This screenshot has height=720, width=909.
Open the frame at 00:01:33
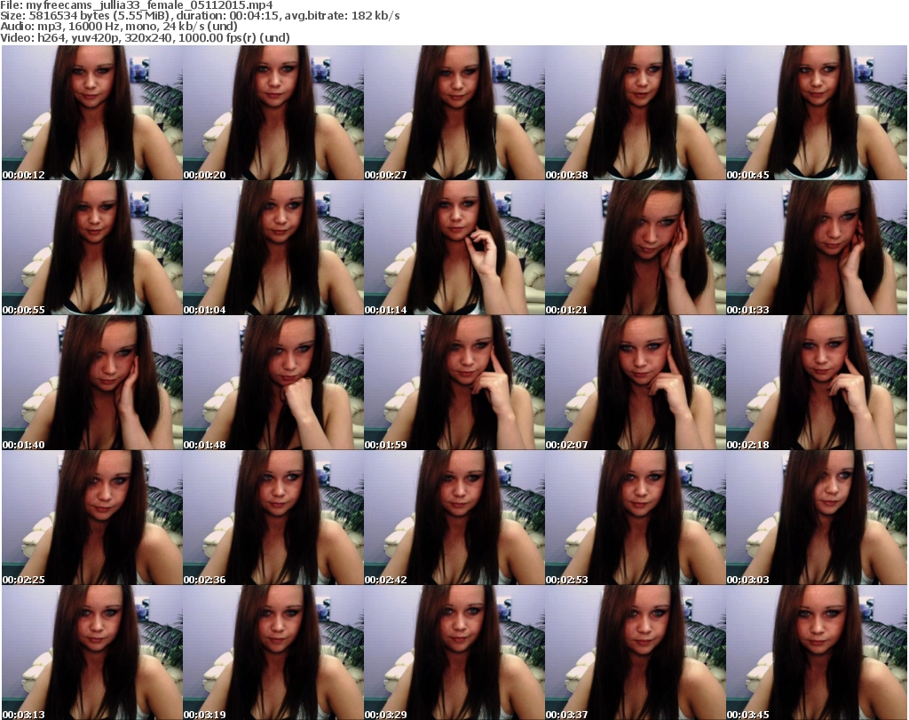click(x=817, y=248)
